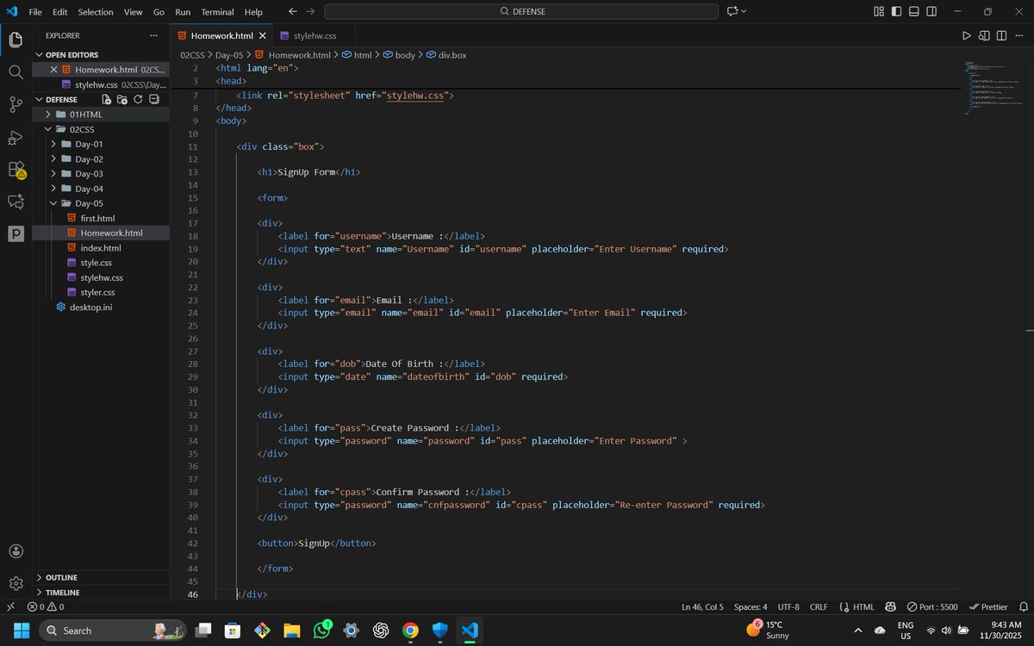Open the 'p' extension icon in activity bar
The image size is (1034, 646).
click(16, 233)
